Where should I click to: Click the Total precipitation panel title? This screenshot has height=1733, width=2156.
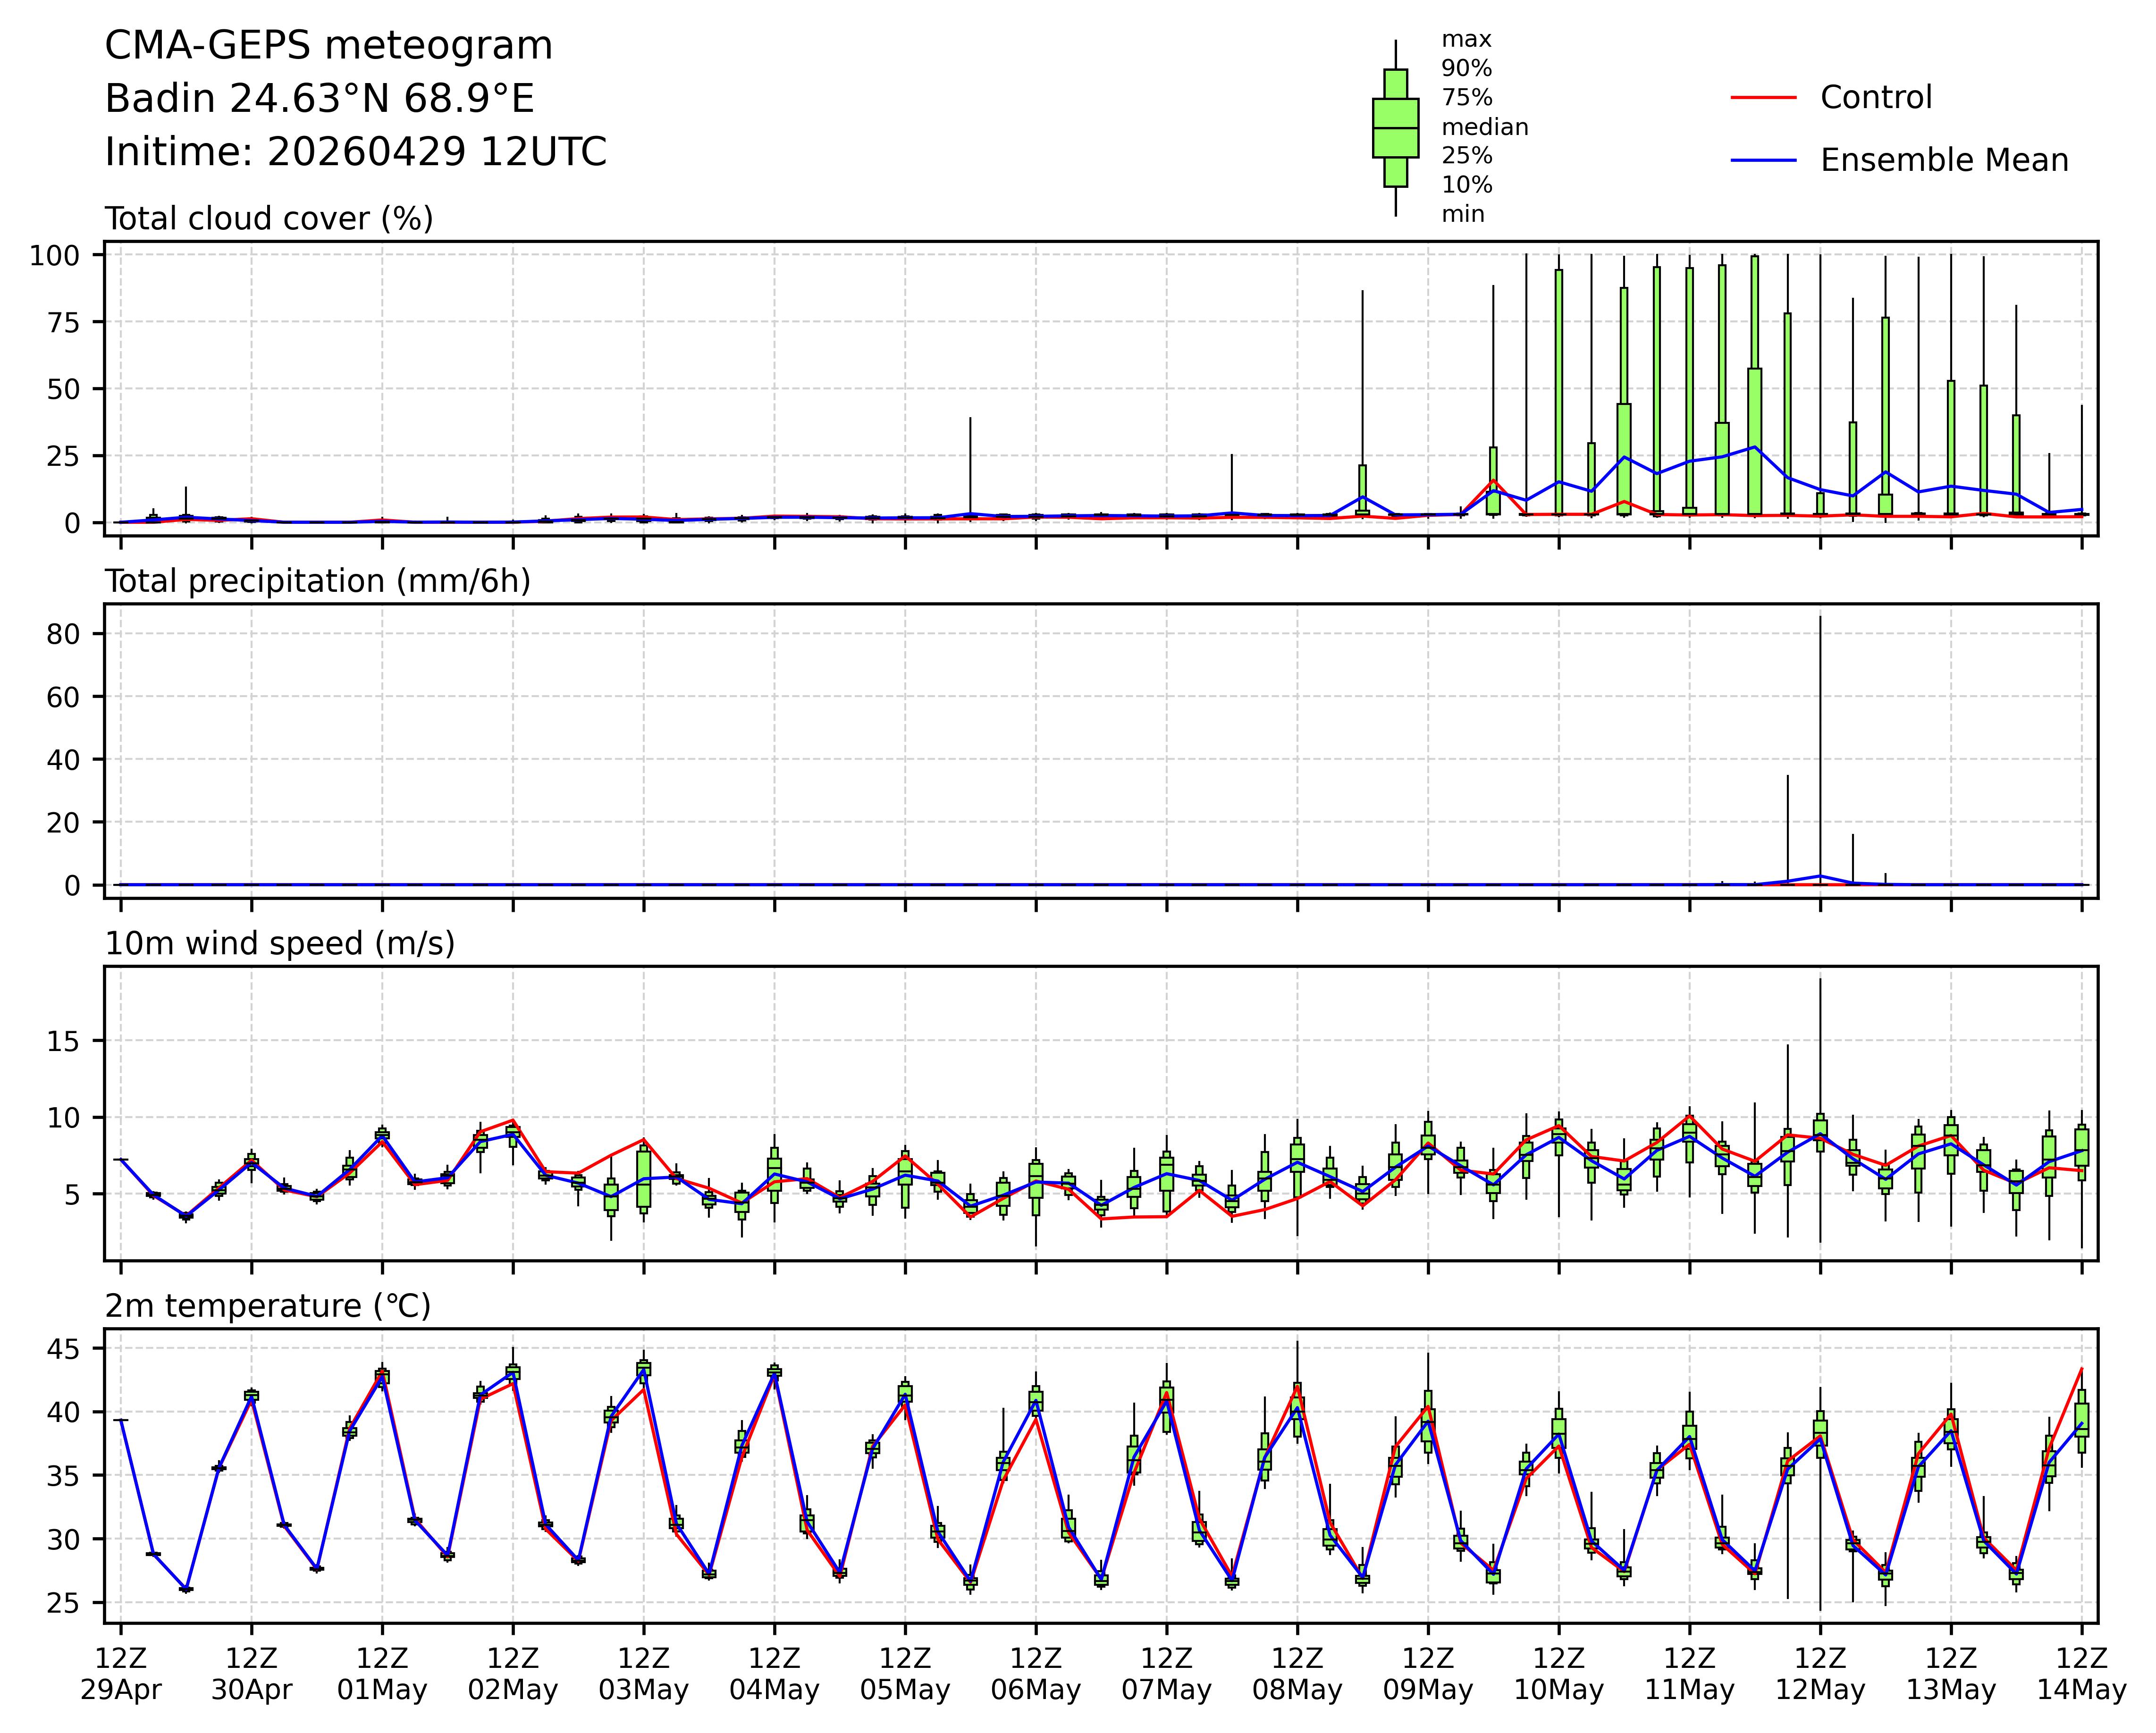click(x=317, y=581)
